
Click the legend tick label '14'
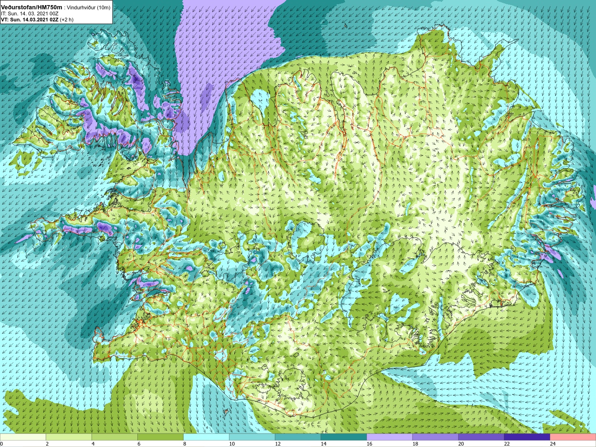pos(323,444)
